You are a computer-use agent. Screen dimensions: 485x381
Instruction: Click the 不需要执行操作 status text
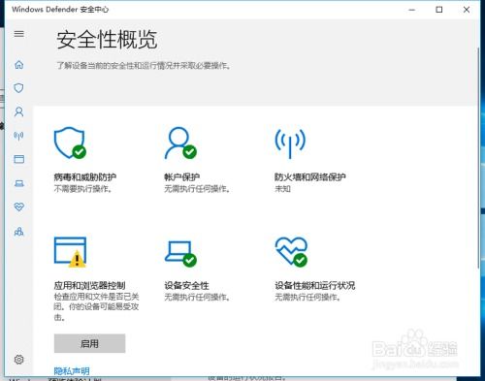[x=83, y=189]
